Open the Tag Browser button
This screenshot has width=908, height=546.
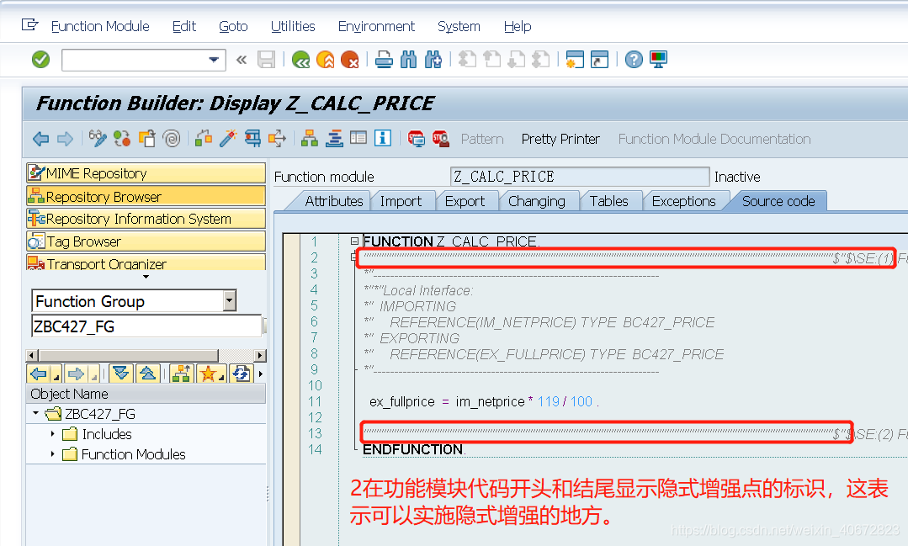(146, 241)
